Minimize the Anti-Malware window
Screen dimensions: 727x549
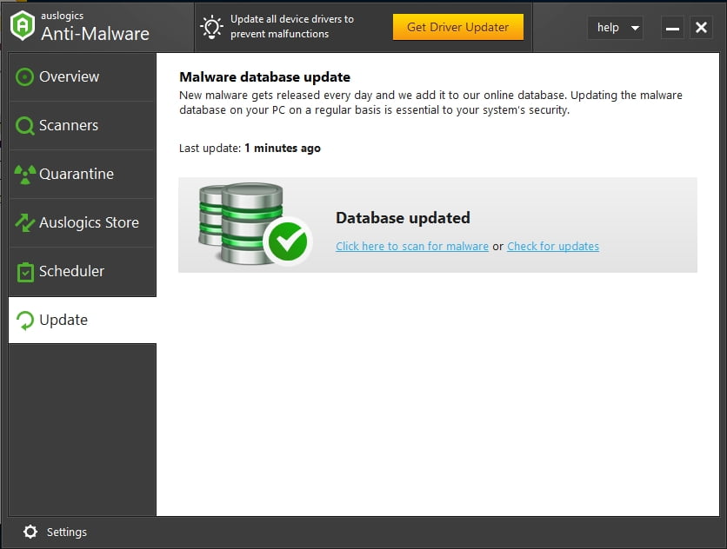point(672,28)
